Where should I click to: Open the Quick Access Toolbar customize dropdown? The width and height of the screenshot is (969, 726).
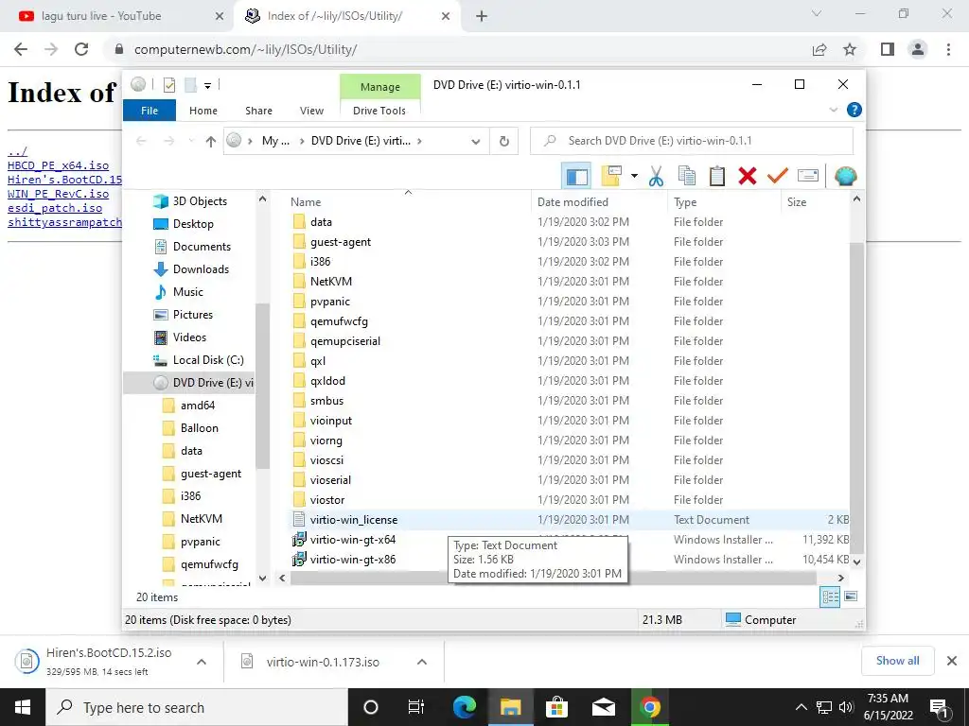207,86
